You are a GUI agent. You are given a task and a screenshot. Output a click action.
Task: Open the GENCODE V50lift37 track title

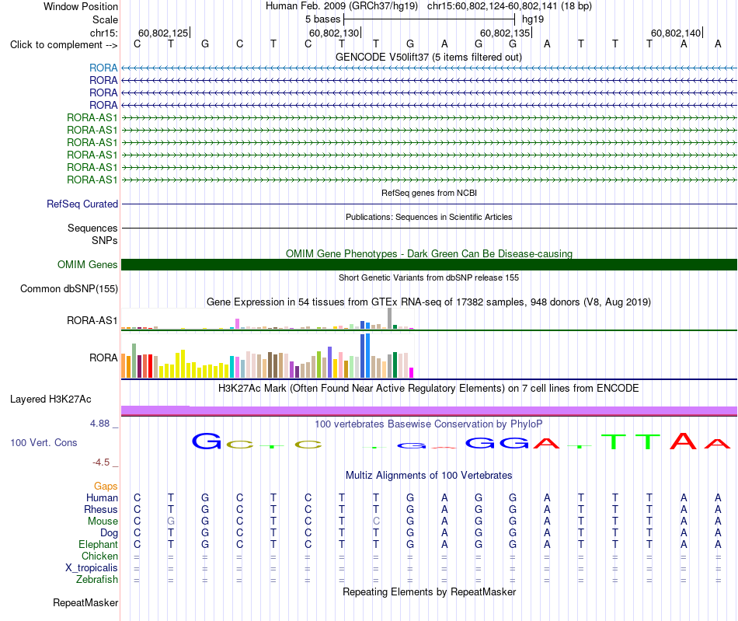coord(428,57)
